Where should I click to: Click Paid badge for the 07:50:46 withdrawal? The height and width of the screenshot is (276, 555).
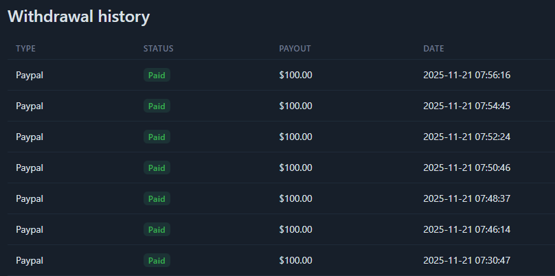157,168
